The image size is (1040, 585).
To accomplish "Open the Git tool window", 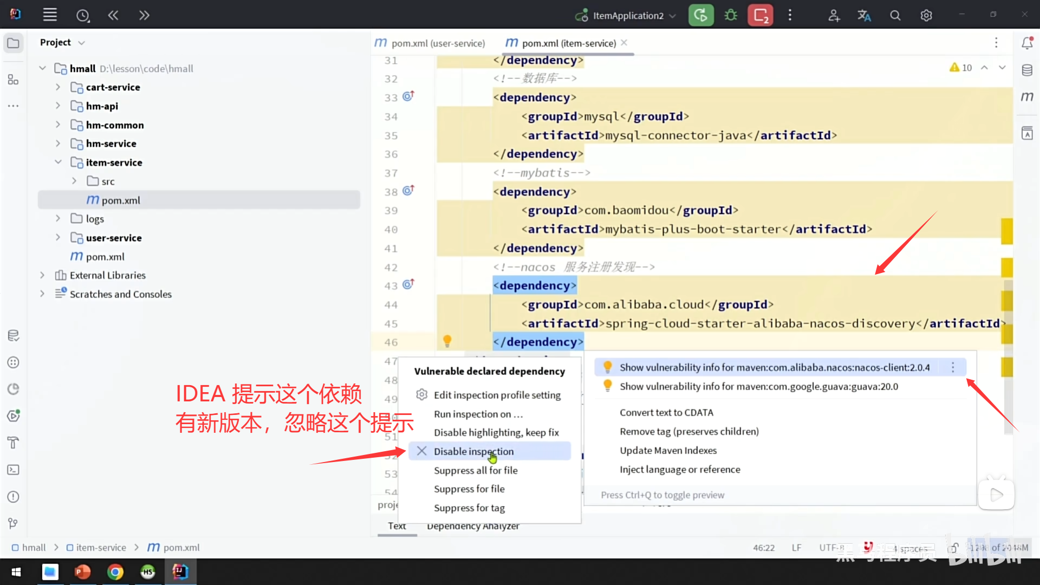I will click(14, 523).
